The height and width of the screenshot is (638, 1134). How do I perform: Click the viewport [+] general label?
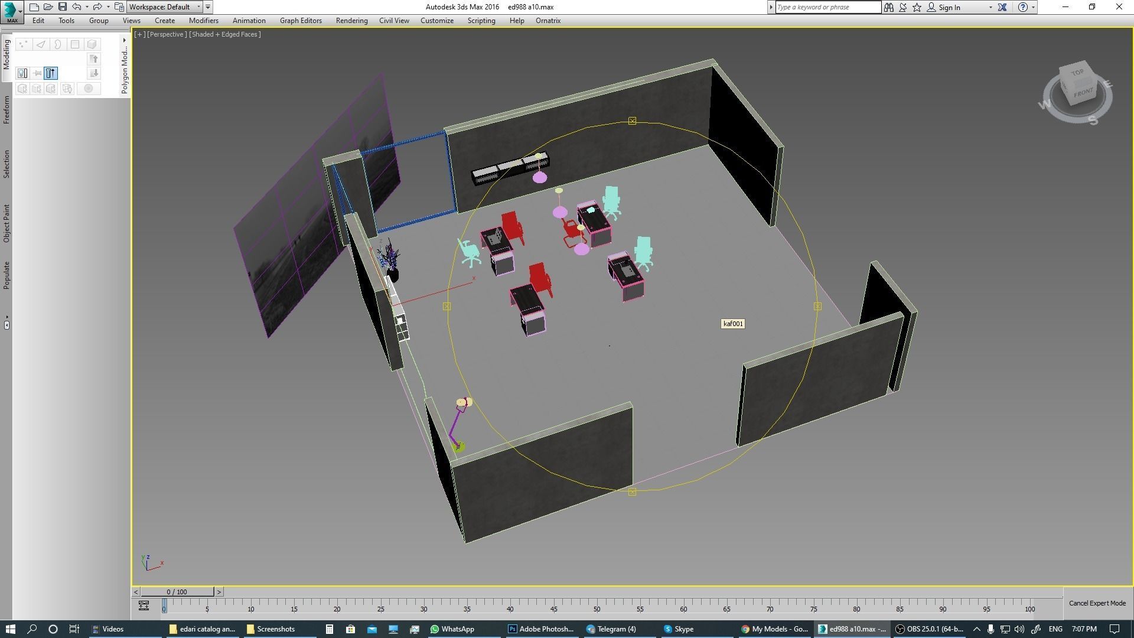[139, 34]
